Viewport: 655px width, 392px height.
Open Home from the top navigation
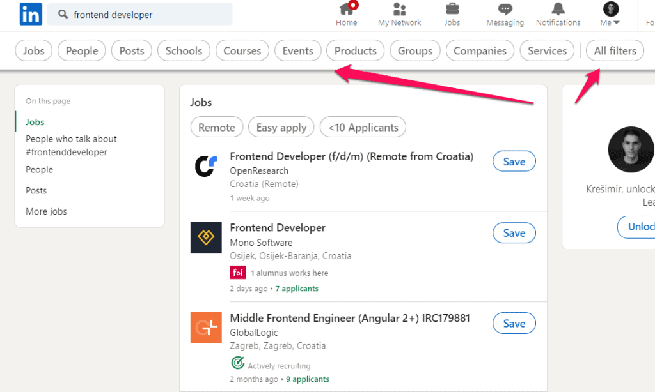[347, 15]
